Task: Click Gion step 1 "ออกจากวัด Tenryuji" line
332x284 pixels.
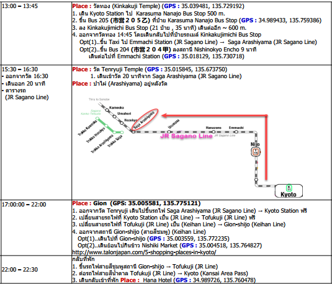Action: point(189,211)
